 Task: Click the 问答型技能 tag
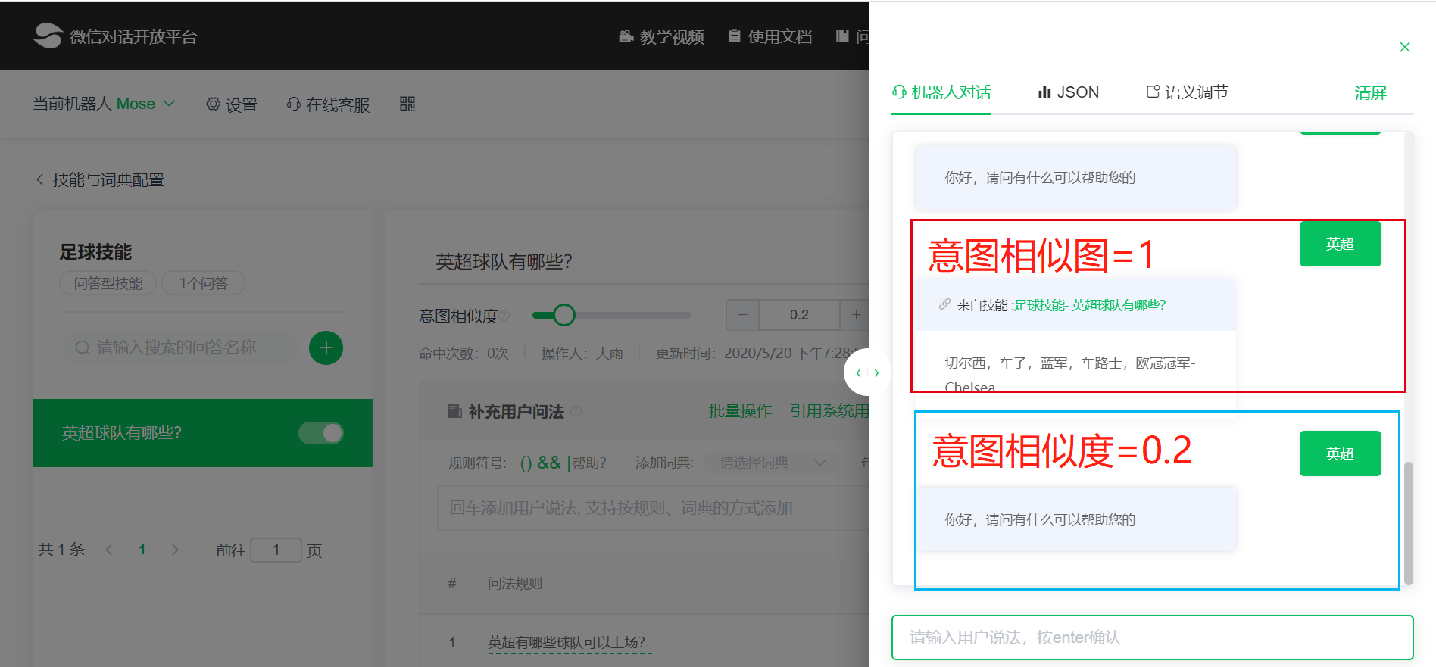(x=108, y=283)
